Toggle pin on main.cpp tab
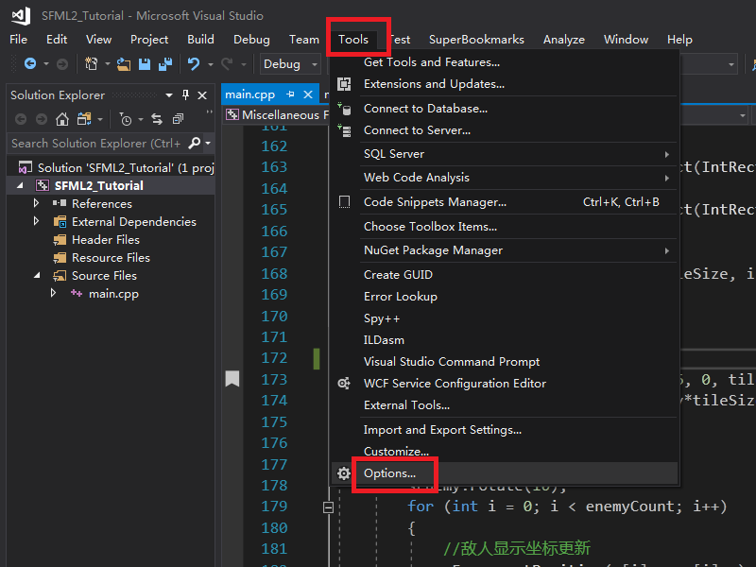Viewport: 756px width, 567px height. (x=290, y=94)
